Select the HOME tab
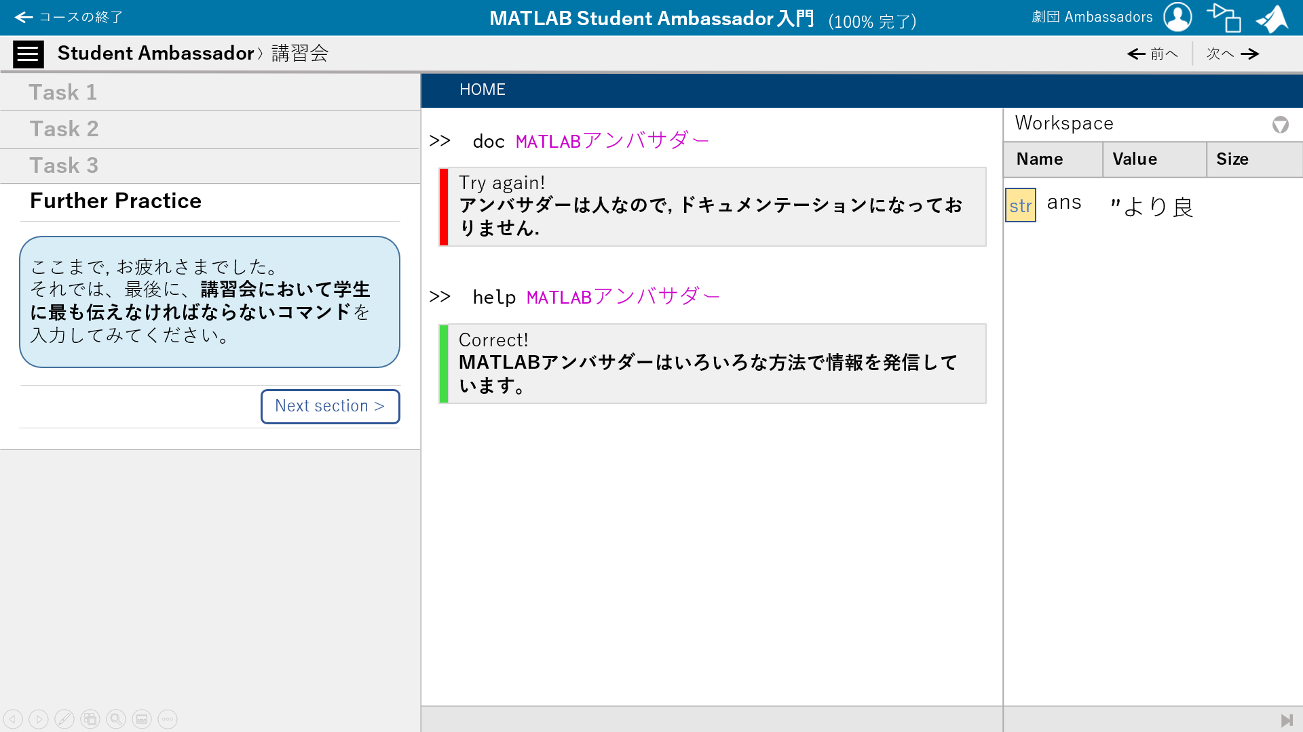 (482, 89)
